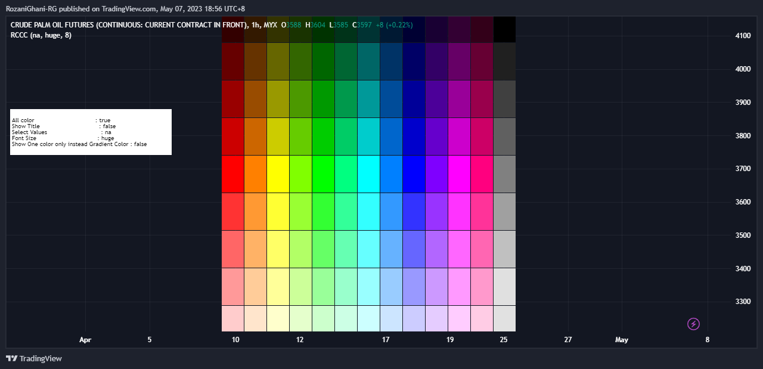The width and height of the screenshot is (763, 369).
Task: Select the pale pink swatch at 3400 level, first column
Action: pos(232,287)
